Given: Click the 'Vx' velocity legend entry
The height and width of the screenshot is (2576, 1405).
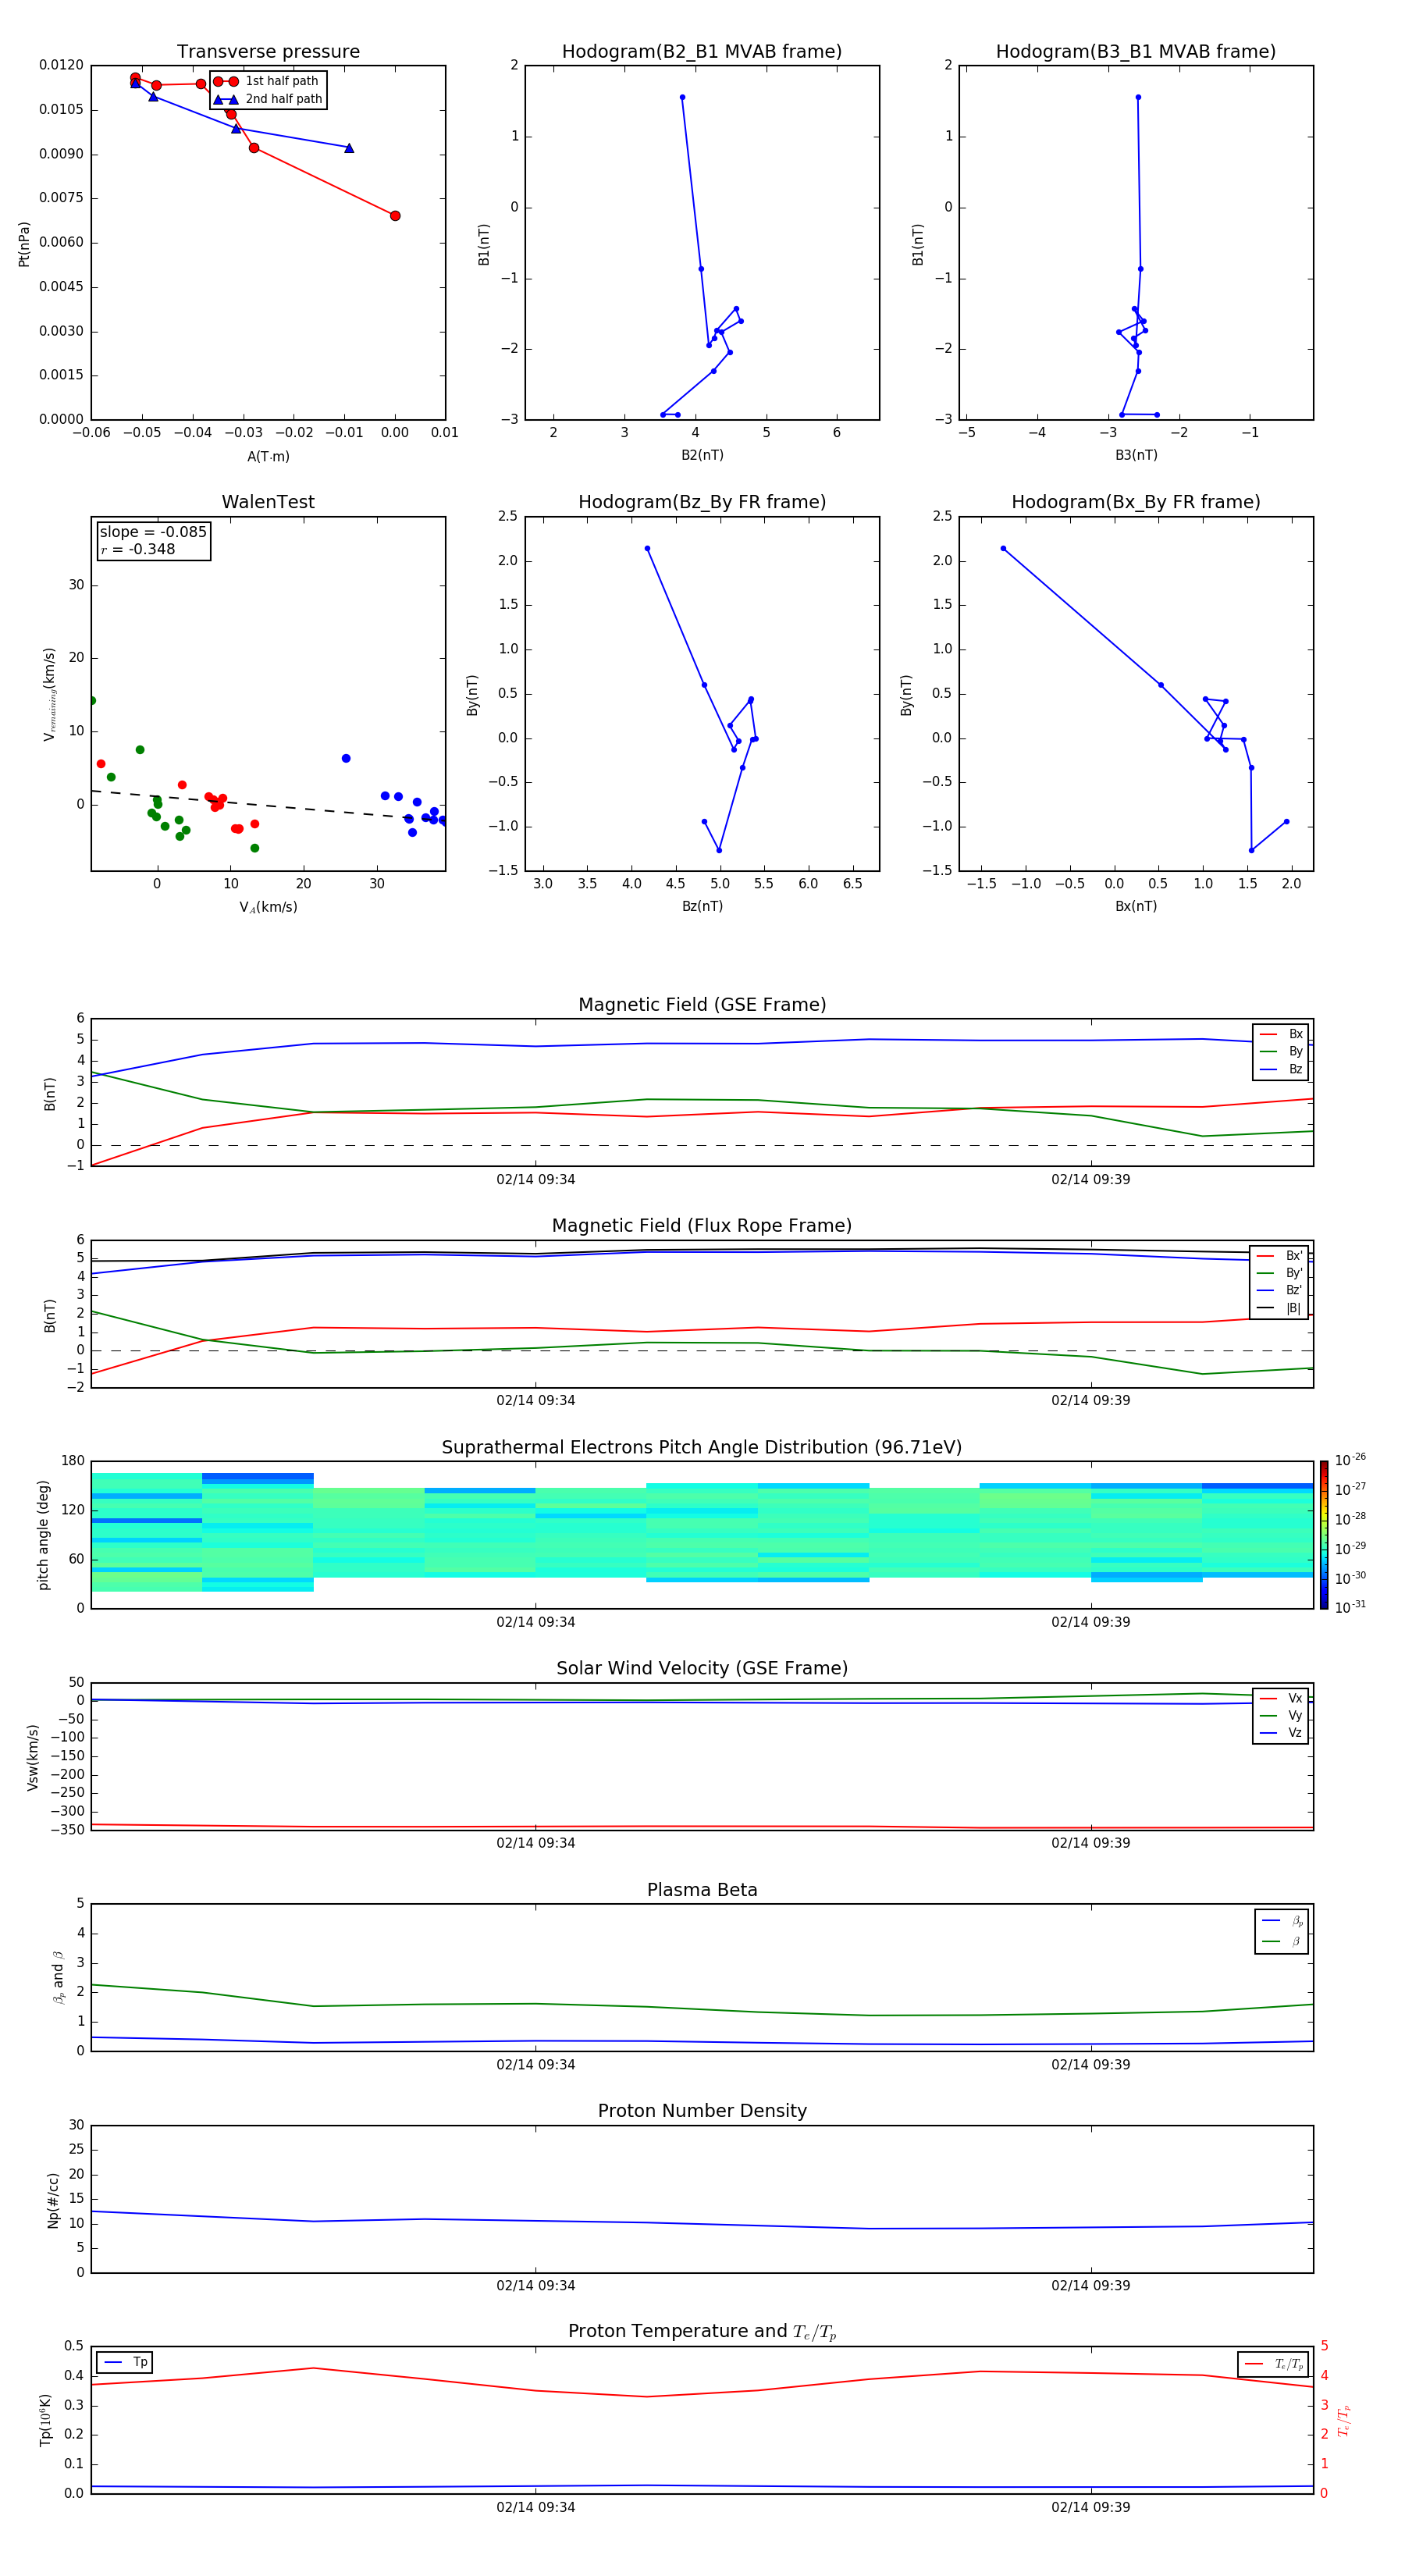Looking at the screenshot, I should point(1281,1698).
